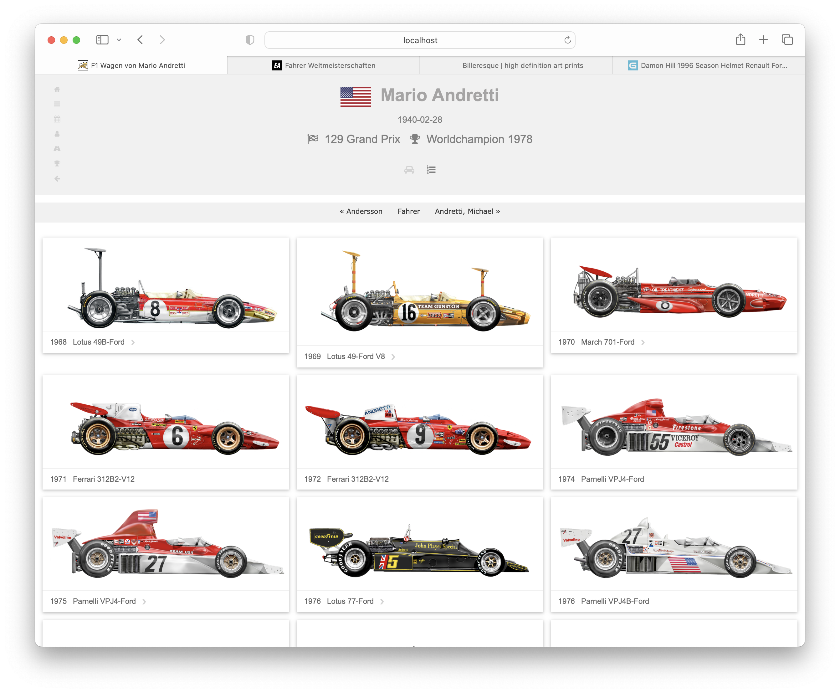Viewport: 840px width, 693px height.
Task: Click the back arrow icon in the sidebar
Action: [57, 178]
